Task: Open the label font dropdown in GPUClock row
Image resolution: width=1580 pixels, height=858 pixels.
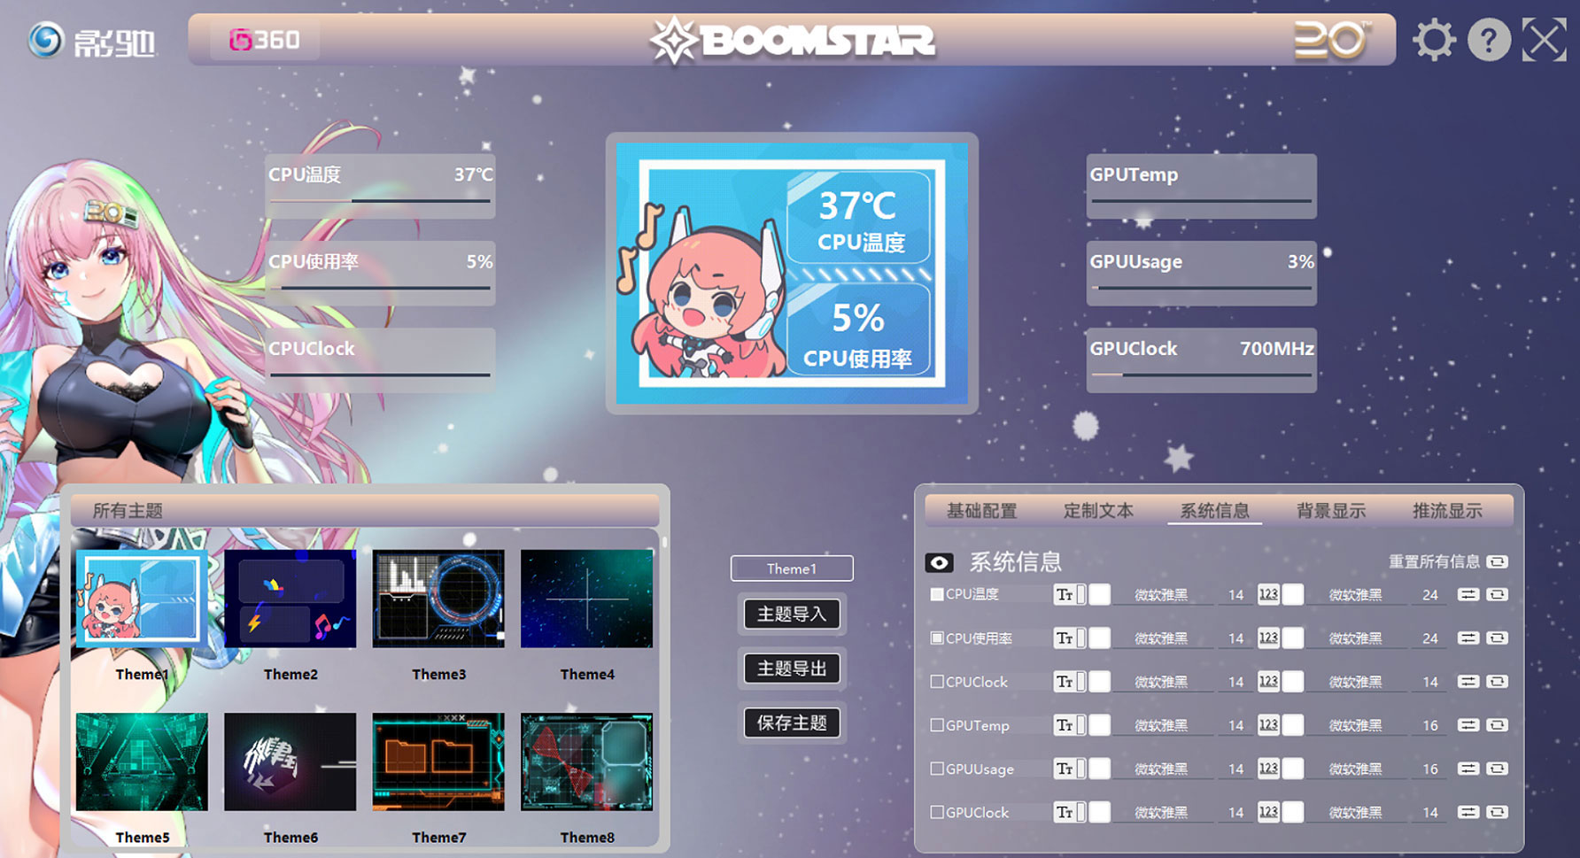Action: point(1161,812)
